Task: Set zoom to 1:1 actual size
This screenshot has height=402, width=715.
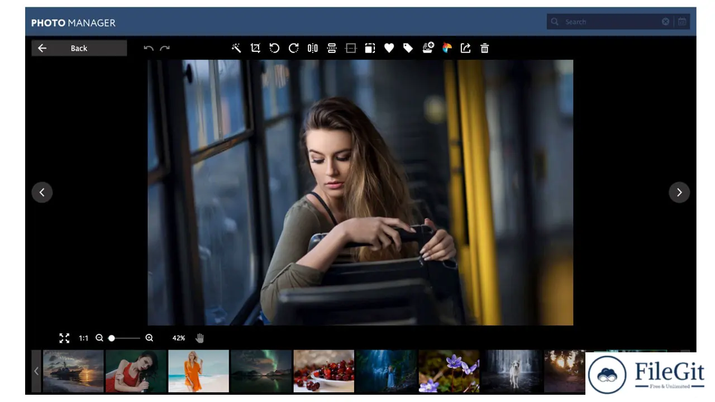Action: (x=83, y=338)
